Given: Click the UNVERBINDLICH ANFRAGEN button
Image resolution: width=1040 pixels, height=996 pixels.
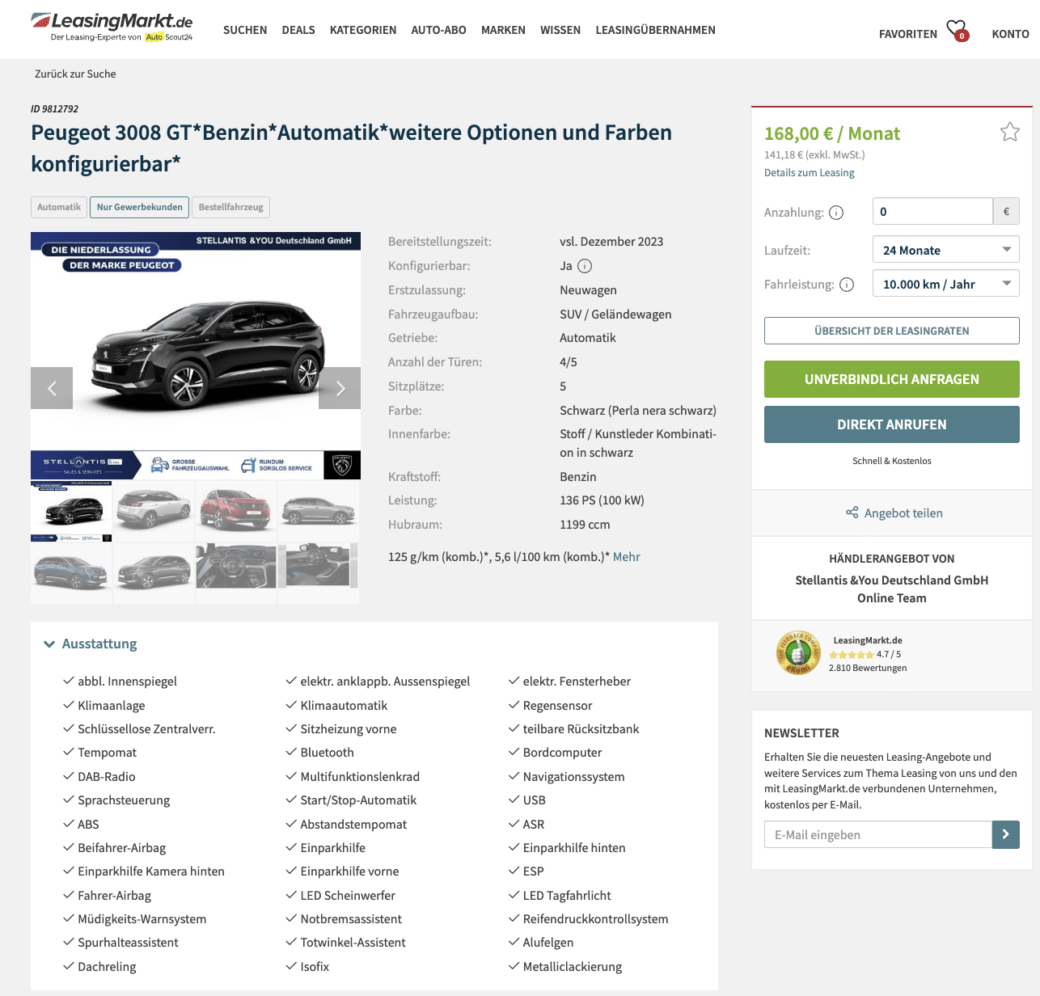Looking at the screenshot, I should [x=891, y=379].
